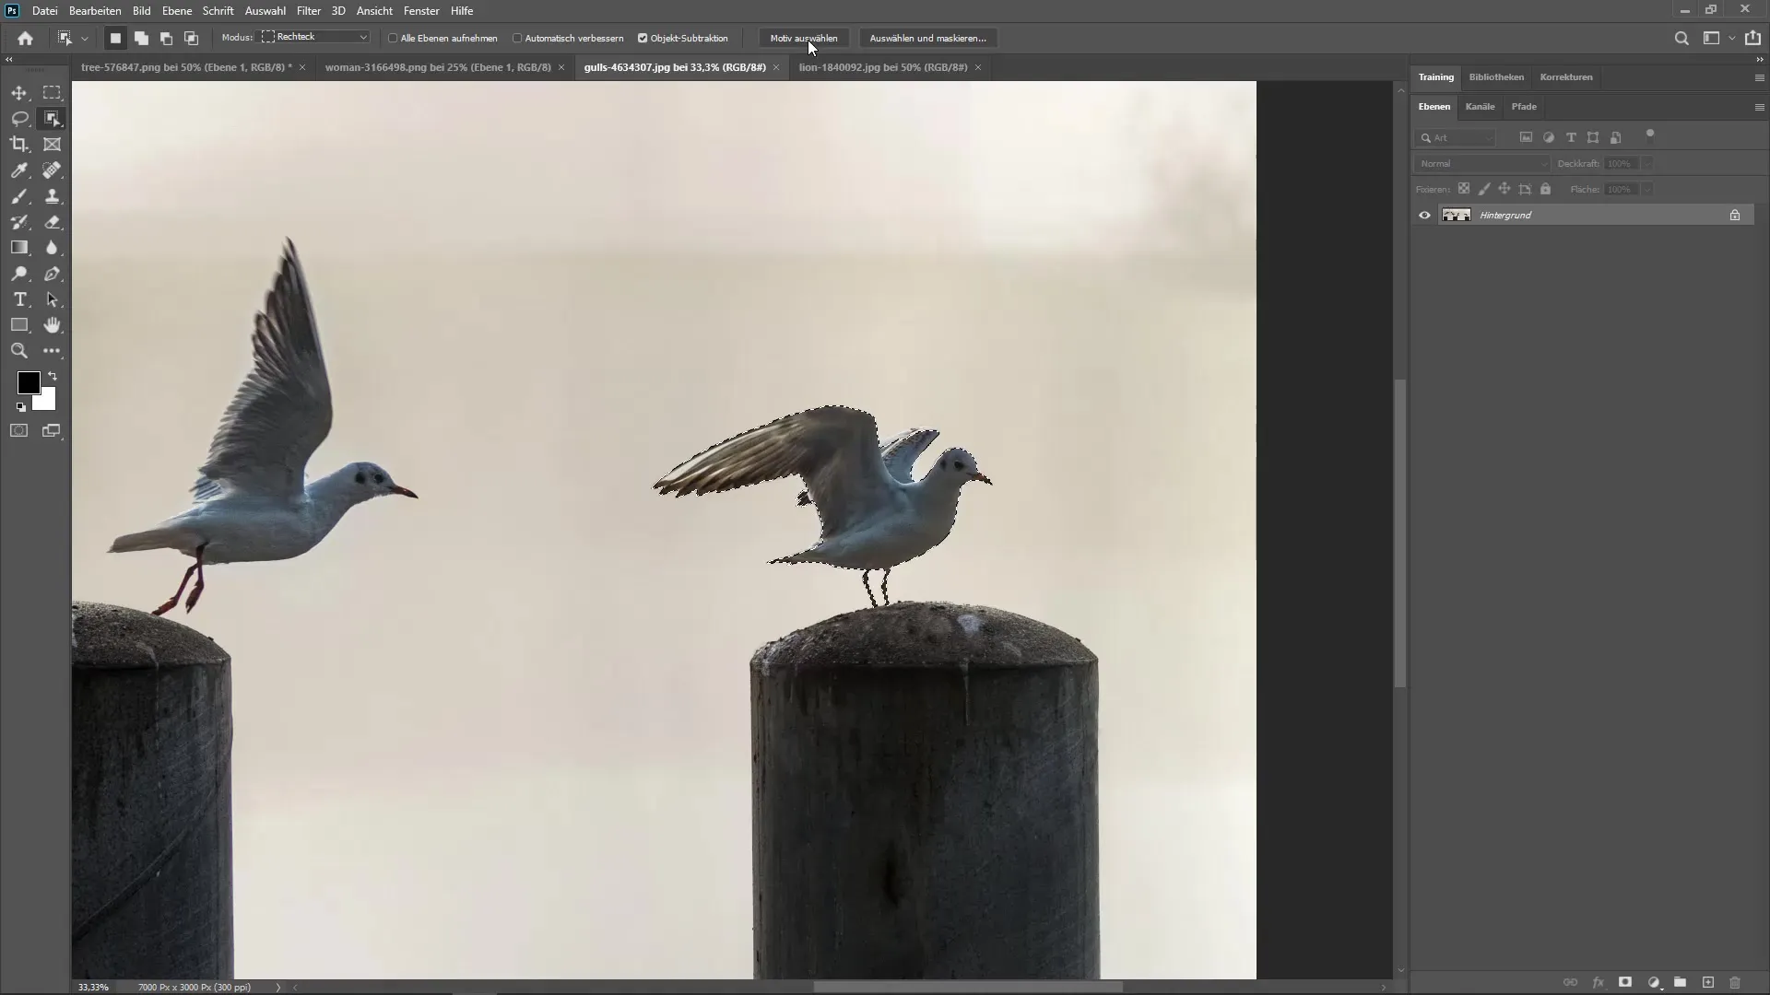1770x995 pixels.
Task: Open the Deckkraft slider arrow
Action: point(1647,164)
